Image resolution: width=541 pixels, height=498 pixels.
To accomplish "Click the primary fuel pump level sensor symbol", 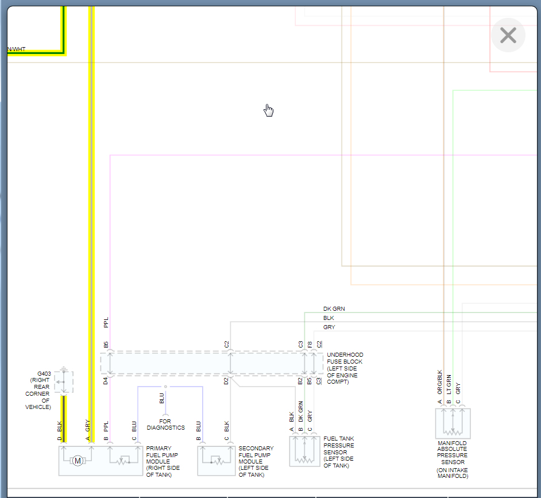I will pos(122,461).
